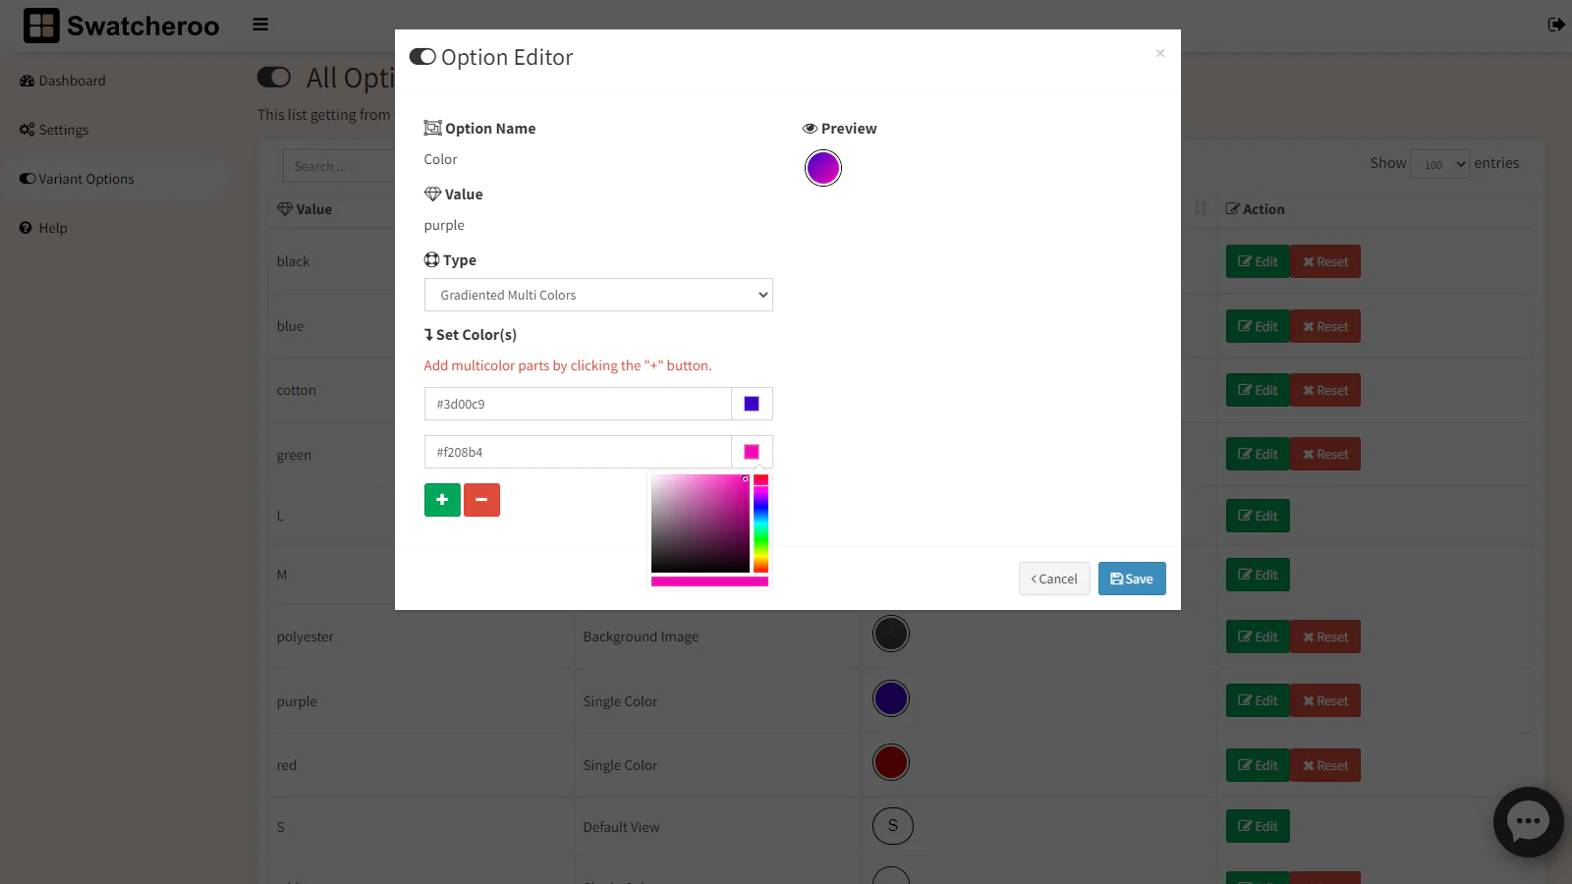Click the selected color bar below picker
Screen dimensions: 1572x884
[x=709, y=581]
